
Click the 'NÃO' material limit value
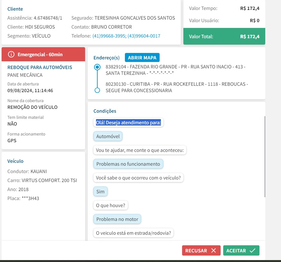point(12,124)
